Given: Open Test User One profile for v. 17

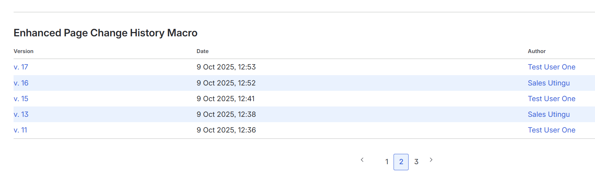Looking at the screenshot, I should coord(551,67).
